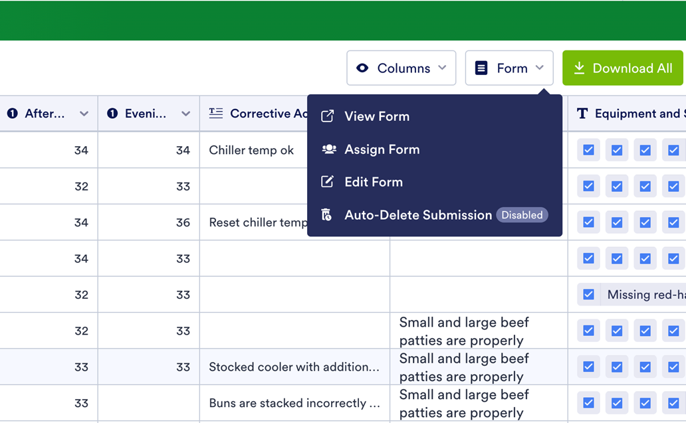Click the Edit Form pencil icon

tap(327, 182)
